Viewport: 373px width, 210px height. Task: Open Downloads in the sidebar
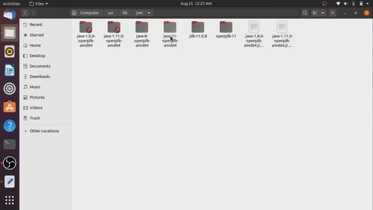[45, 76]
